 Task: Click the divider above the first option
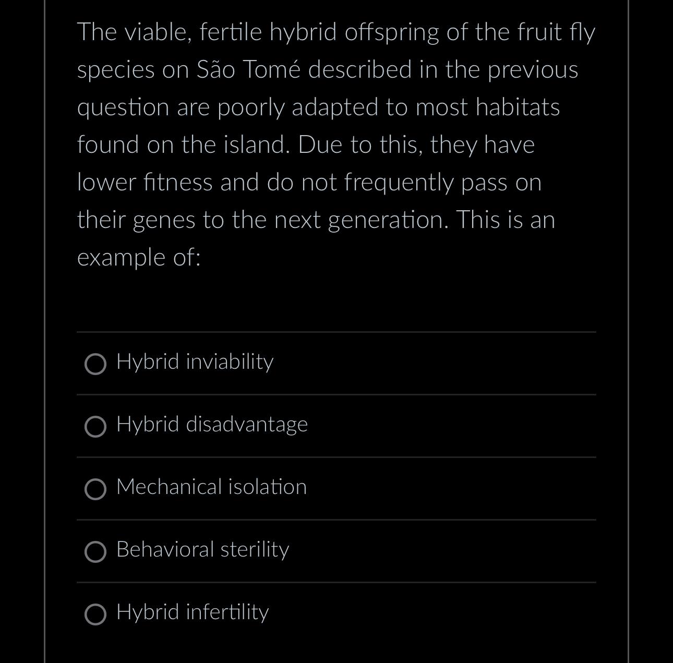[336, 331]
